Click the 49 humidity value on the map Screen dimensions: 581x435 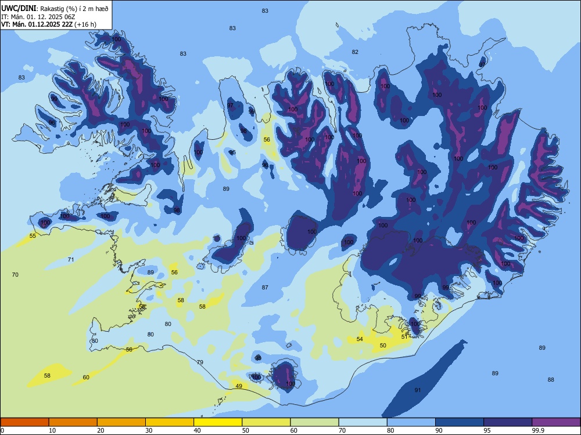(x=239, y=386)
